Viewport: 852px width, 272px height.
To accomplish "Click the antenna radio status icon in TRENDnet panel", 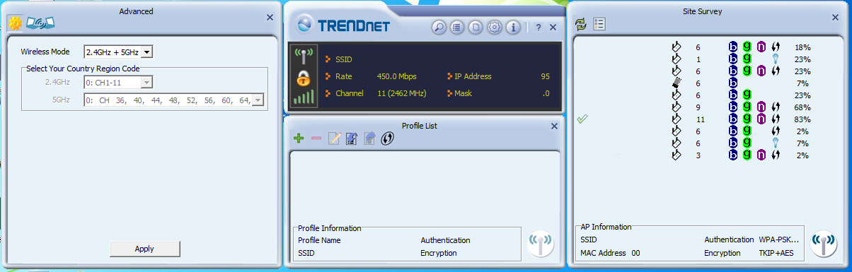I will pos(304,57).
